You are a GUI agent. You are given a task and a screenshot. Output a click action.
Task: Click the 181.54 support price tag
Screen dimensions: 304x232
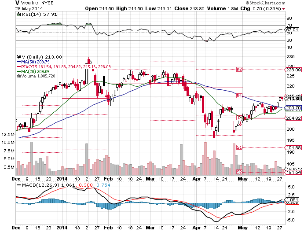(x=293, y=172)
